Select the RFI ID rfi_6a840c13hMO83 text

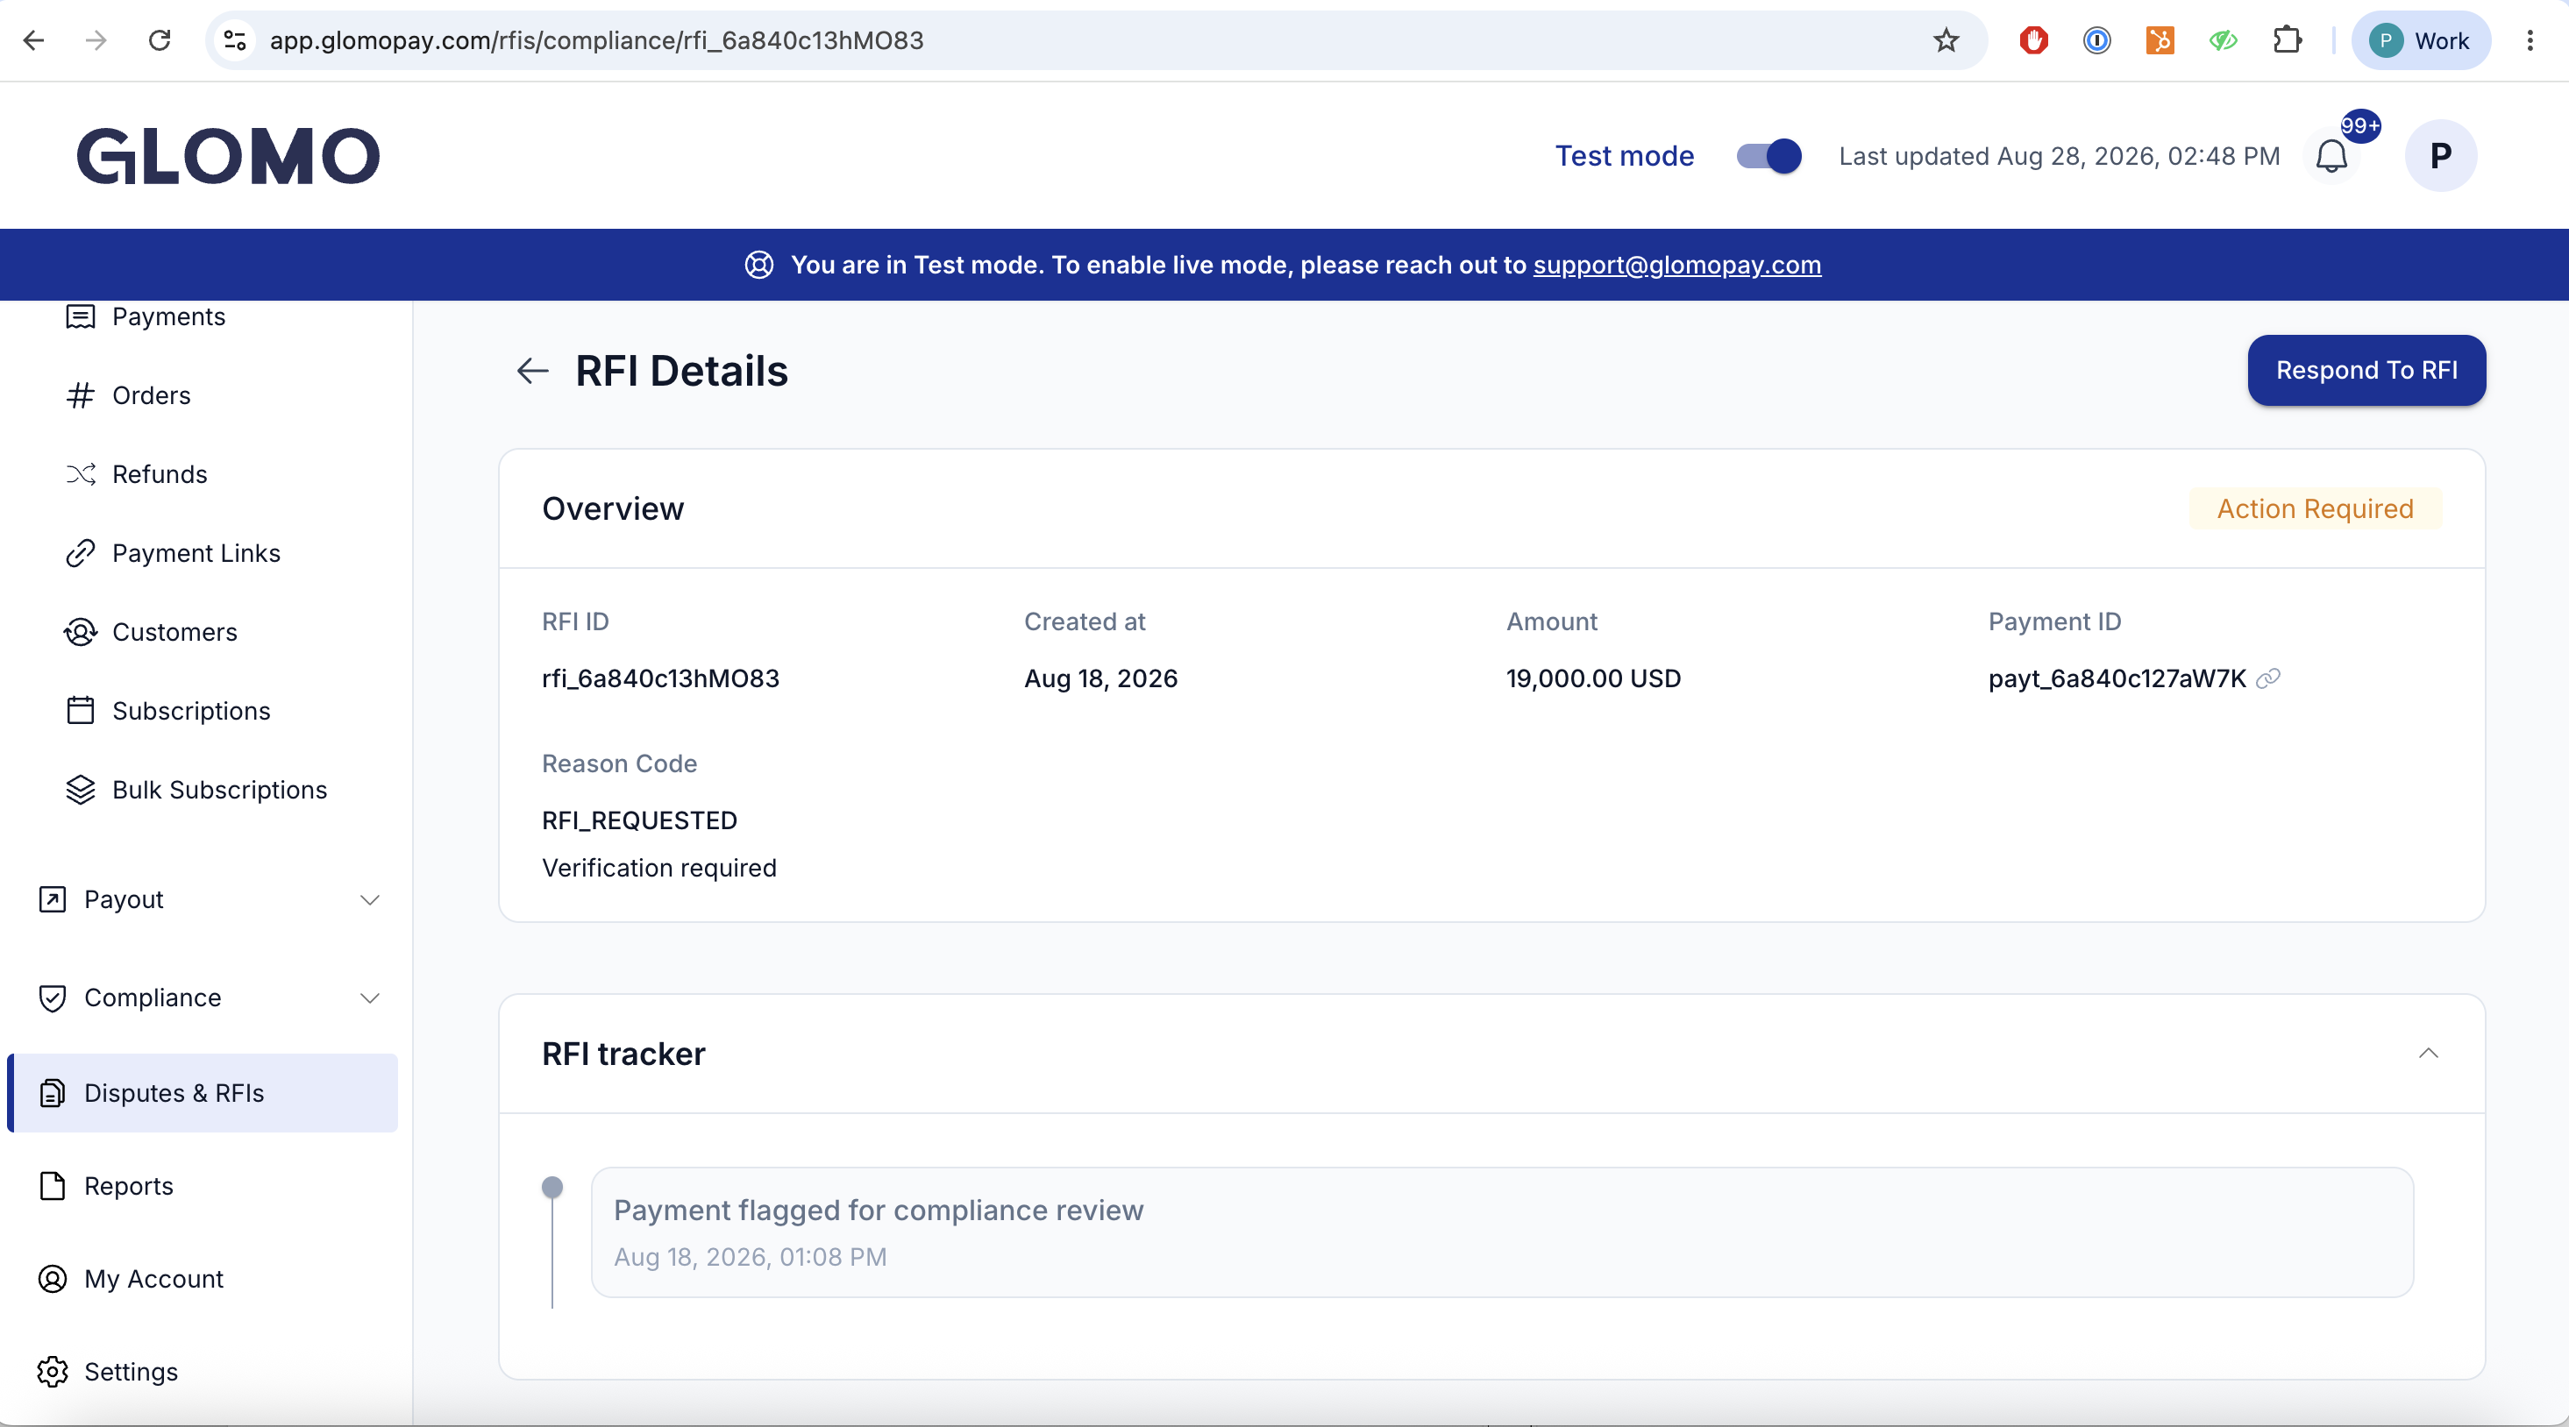(x=660, y=678)
